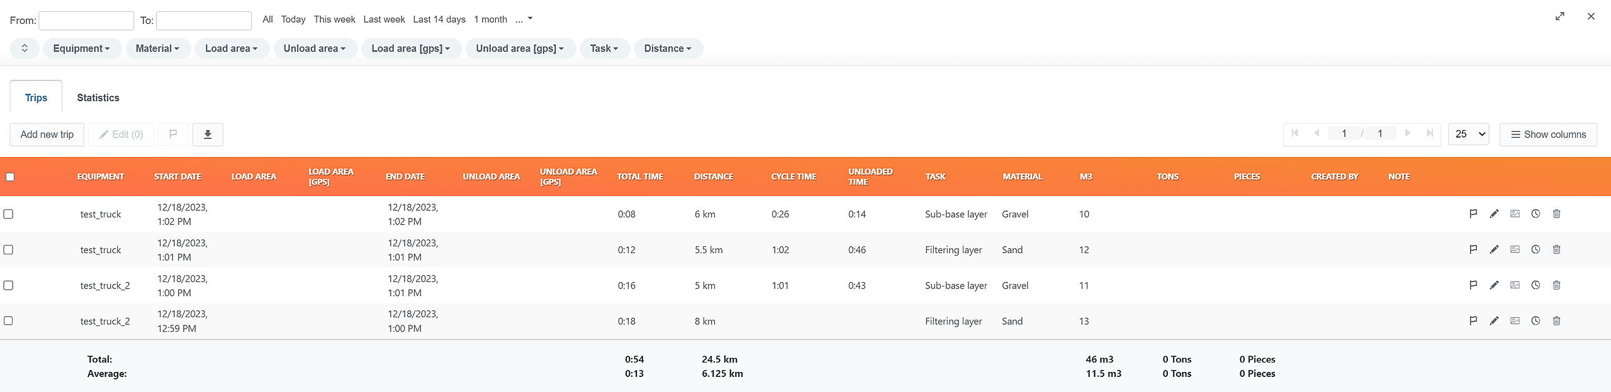Image resolution: width=1611 pixels, height=392 pixels.
Task: Filter by Last 14 days link
Action: (x=439, y=19)
